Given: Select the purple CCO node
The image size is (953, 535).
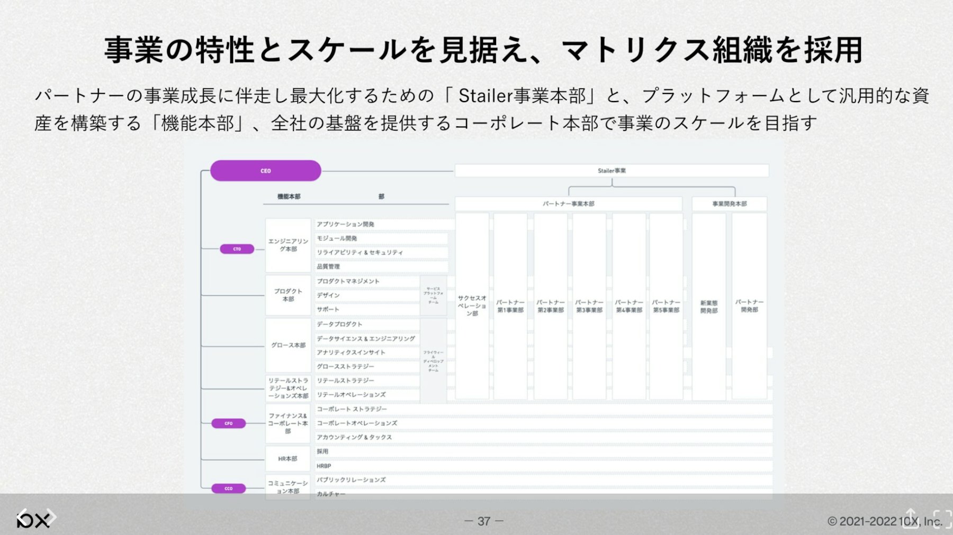Looking at the screenshot, I should point(228,488).
